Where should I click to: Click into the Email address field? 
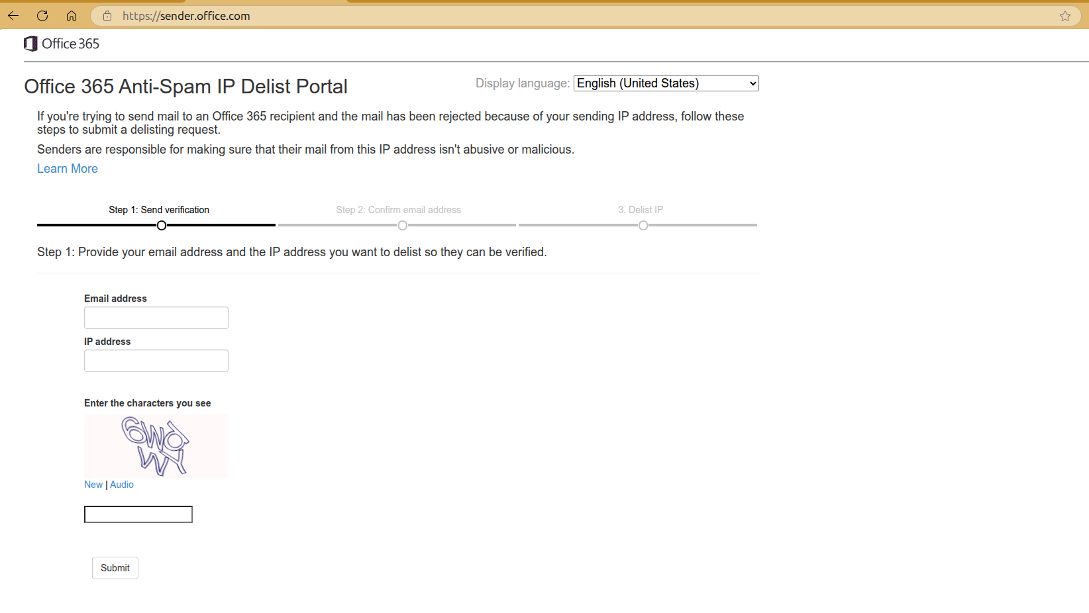click(156, 318)
